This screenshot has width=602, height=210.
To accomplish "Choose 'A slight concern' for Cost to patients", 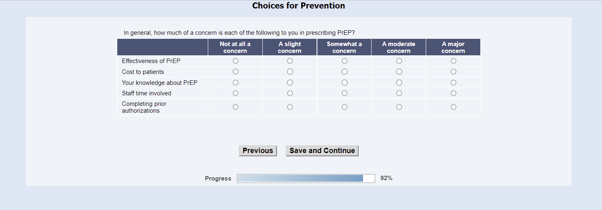I will [290, 72].
